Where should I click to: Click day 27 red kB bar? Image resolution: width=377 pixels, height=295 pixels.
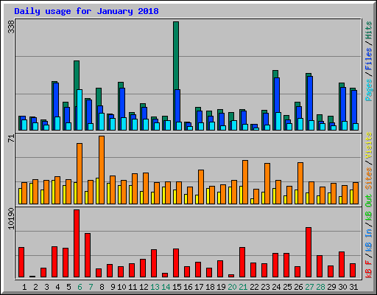[x=309, y=252]
